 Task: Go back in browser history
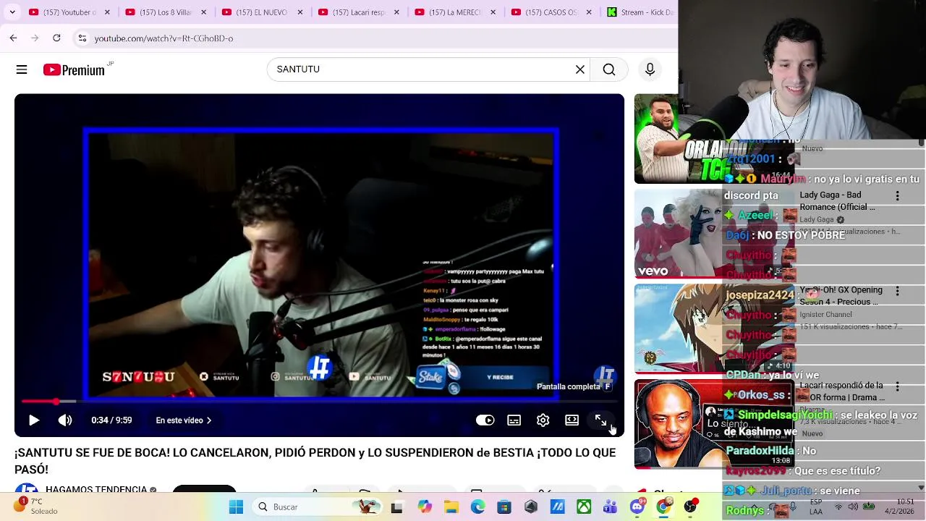click(x=13, y=38)
